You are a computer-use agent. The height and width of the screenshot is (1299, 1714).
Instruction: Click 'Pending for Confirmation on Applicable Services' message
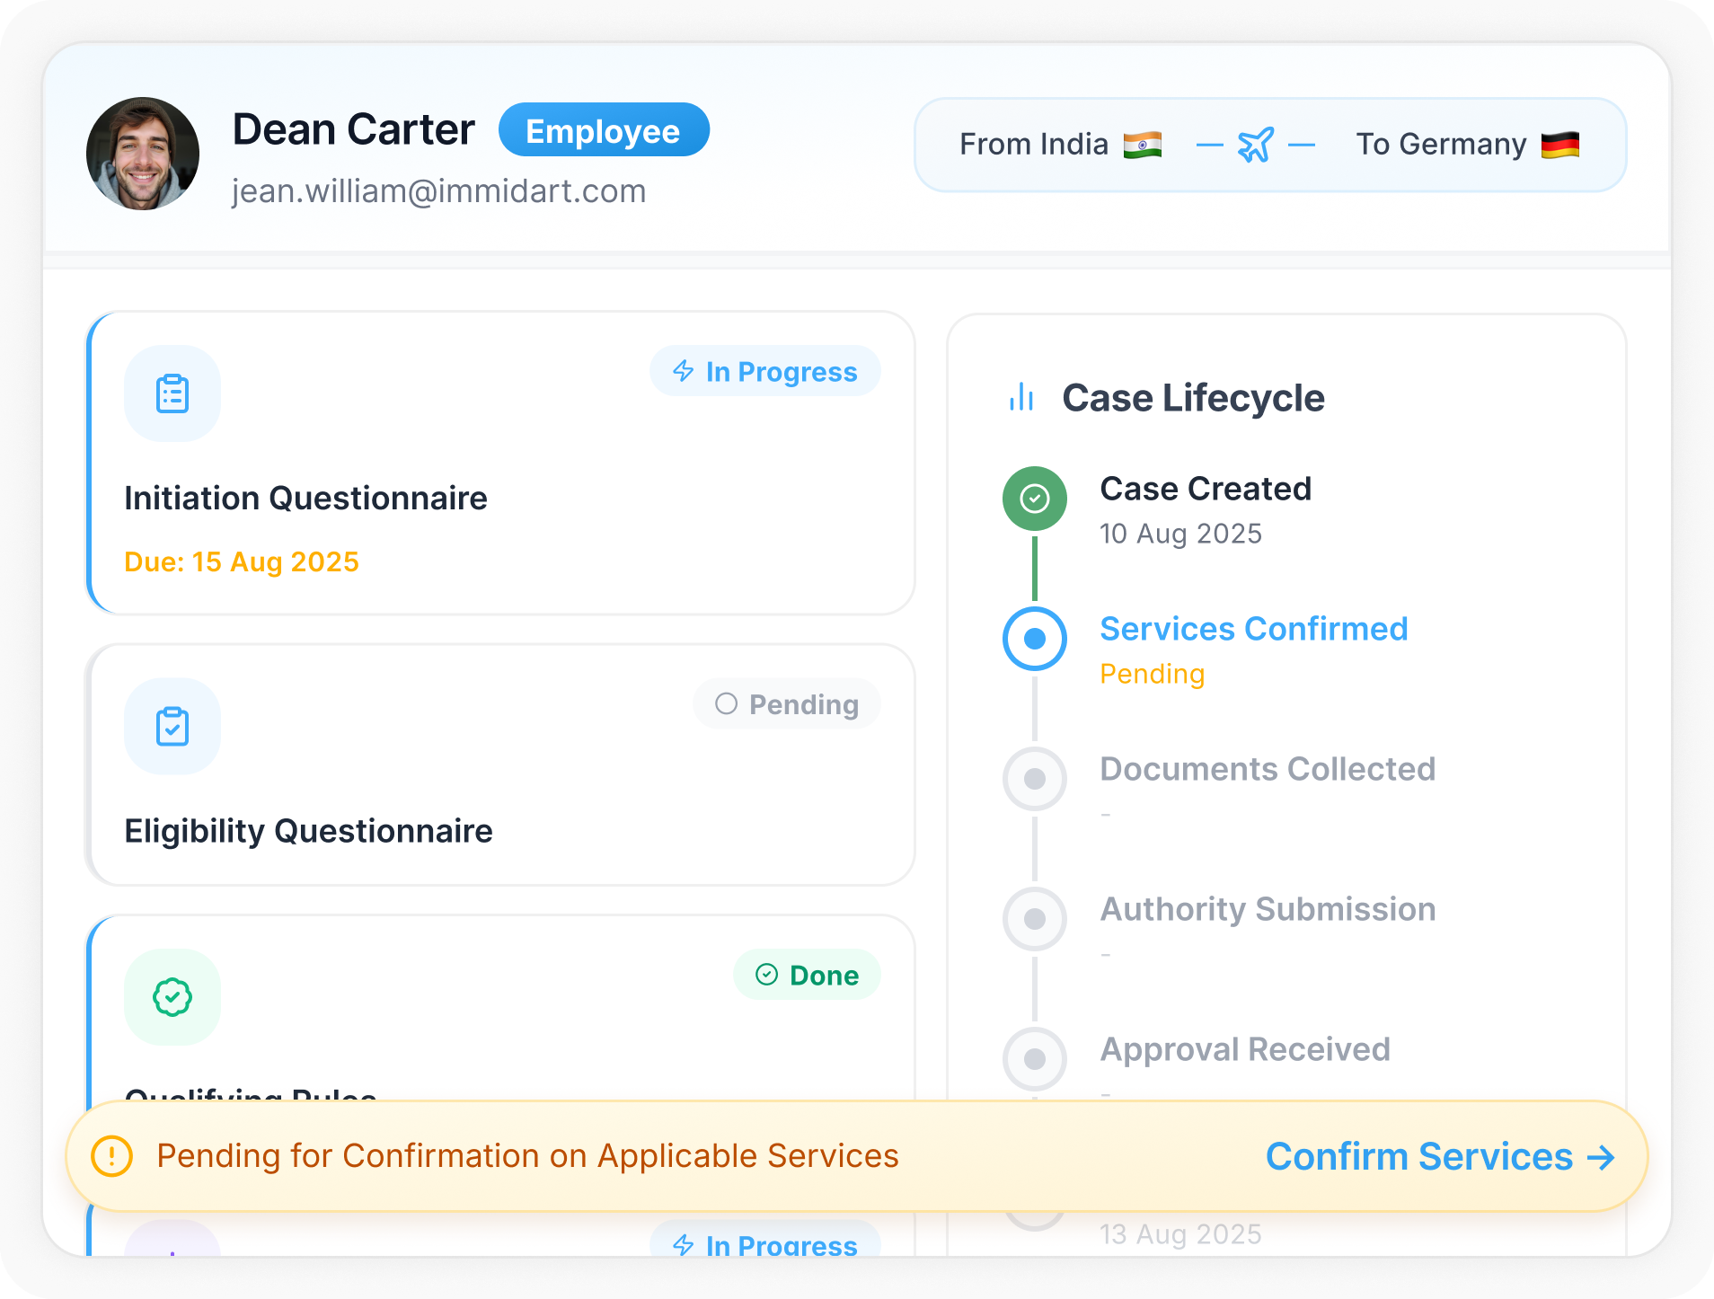527,1156
